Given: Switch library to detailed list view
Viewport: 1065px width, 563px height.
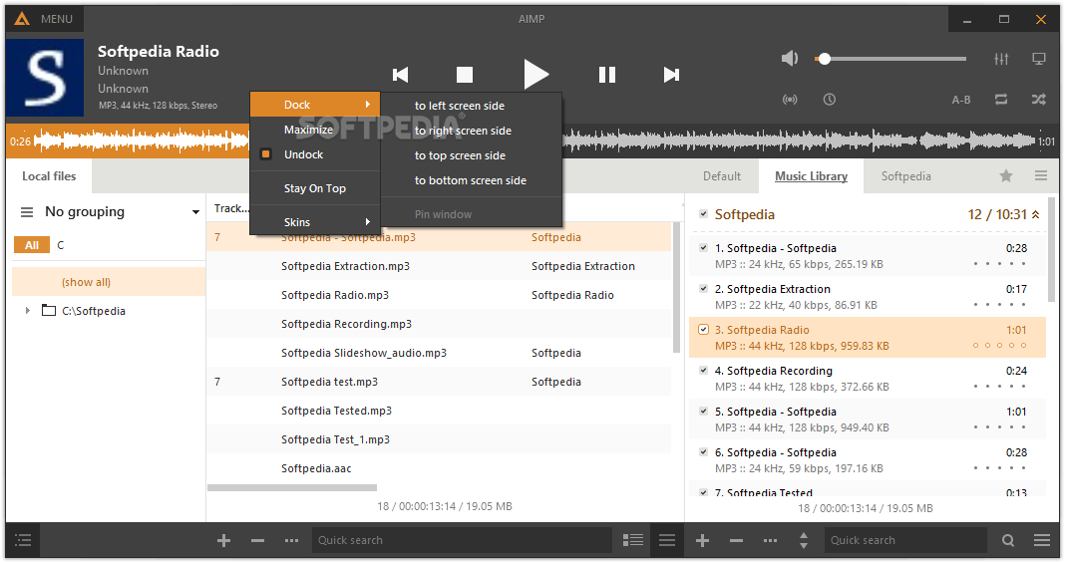Looking at the screenshot, I should click(632, 540).
